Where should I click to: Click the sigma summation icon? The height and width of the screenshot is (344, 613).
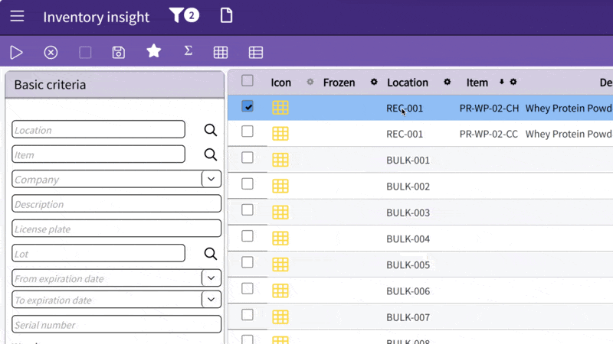coord(188,51)
